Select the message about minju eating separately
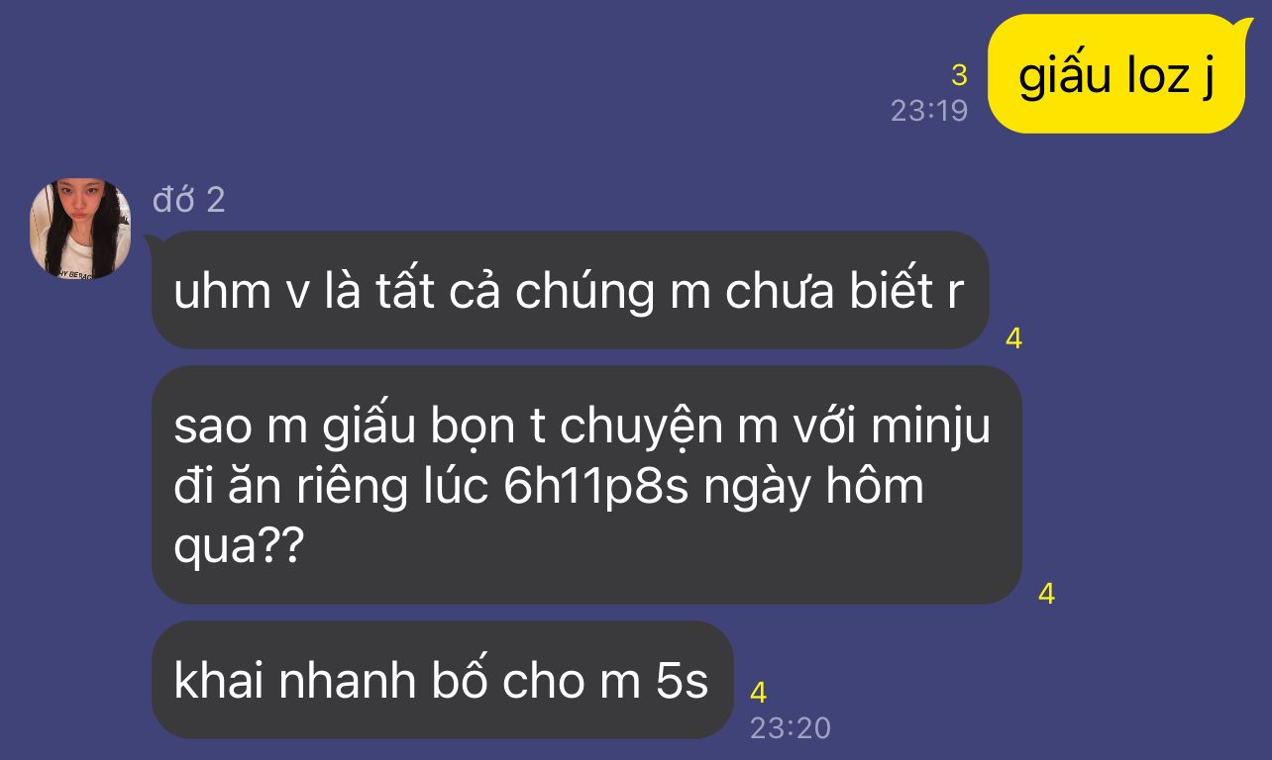This screenshot has height=760, width=1272. click(x=586, y=485)
